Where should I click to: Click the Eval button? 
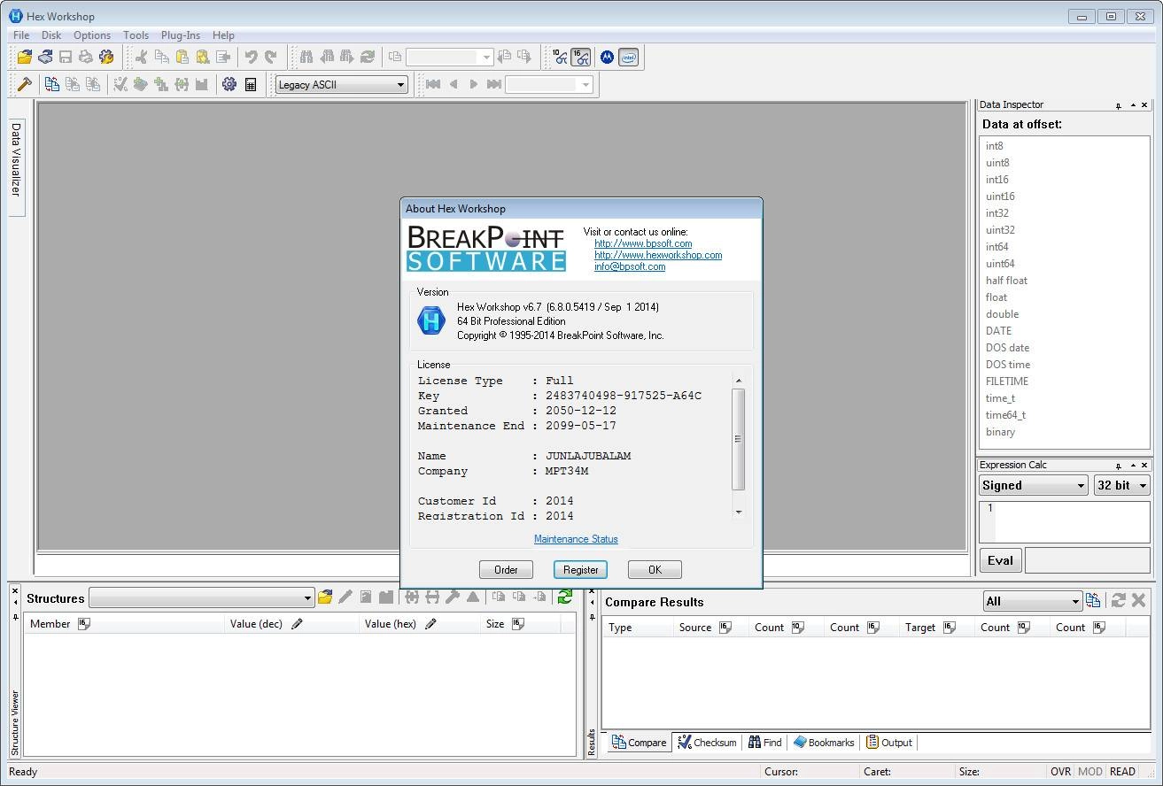1000,560
